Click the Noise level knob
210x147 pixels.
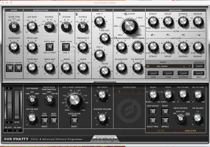click(105, 71)
